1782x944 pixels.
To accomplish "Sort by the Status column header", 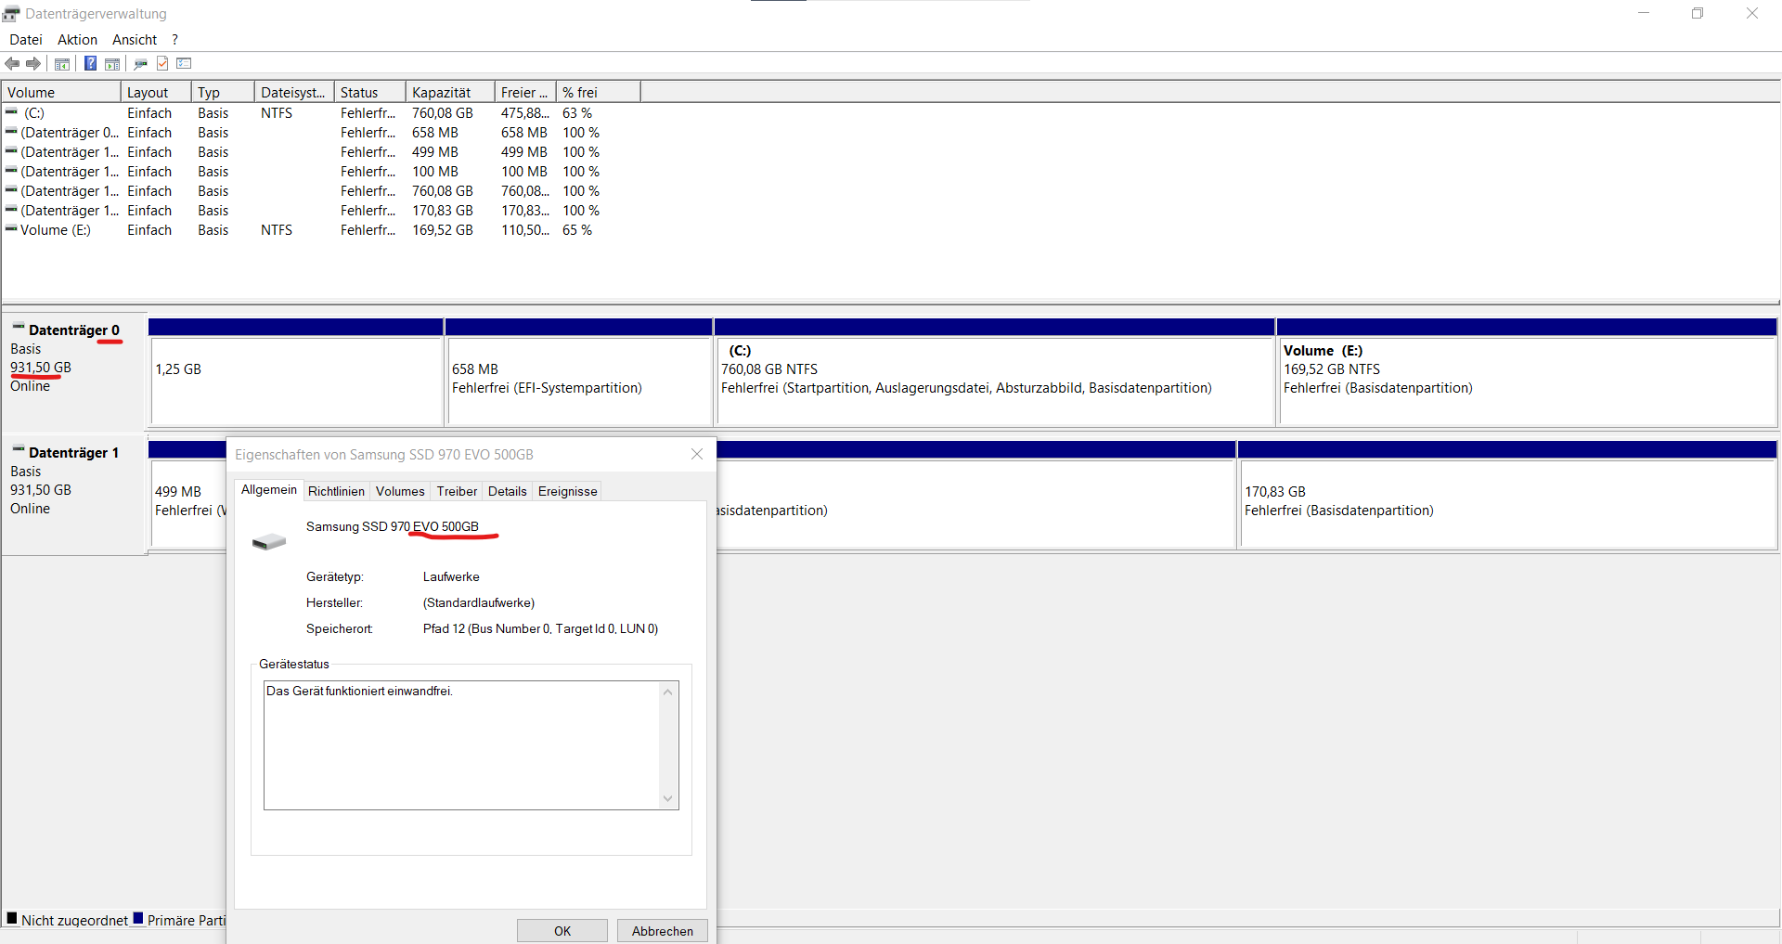I will 369,92.
